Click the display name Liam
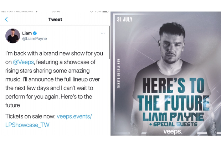 point(26,33)
